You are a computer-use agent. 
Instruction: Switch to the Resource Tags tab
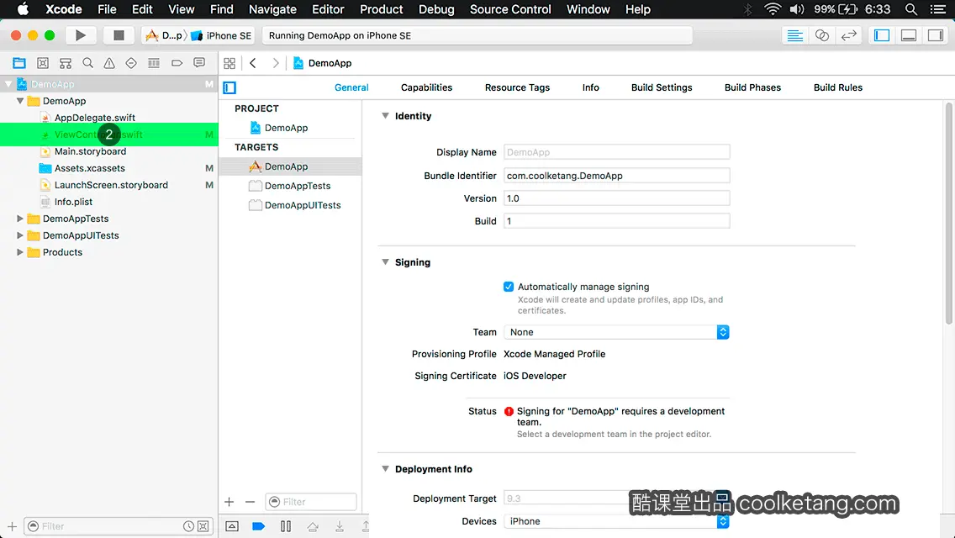point(517,87)
